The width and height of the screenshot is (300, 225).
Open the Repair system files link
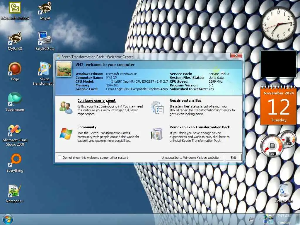pyautogui.click(x=185, y=100)
